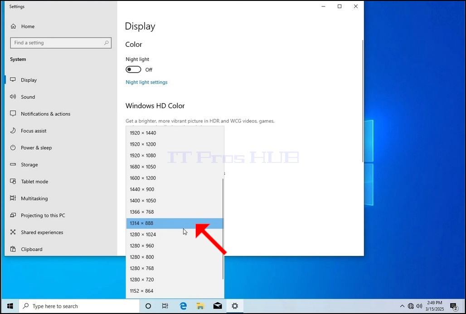Viewport: 466px width, 314px height.
Task: Pick 1280 × 768 from the list
Action: [x=175, y=269]
